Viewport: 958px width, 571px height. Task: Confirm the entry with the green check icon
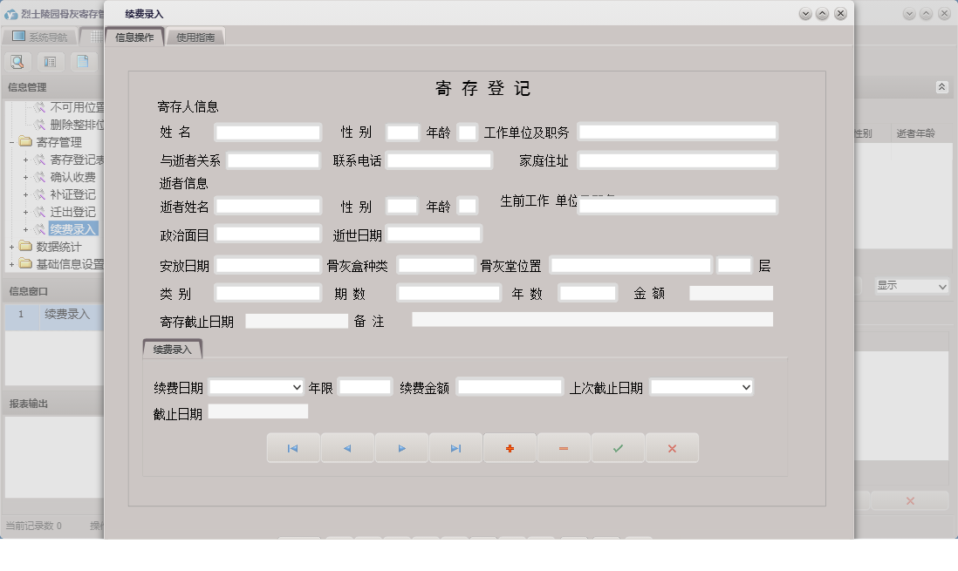pyautogui.click(x=618, y=447)
